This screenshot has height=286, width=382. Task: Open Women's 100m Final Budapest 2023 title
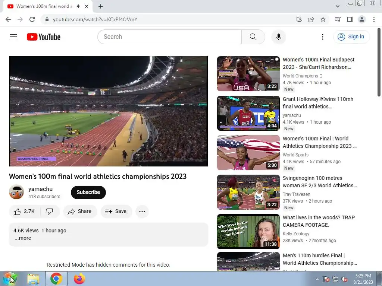[319, 63]
